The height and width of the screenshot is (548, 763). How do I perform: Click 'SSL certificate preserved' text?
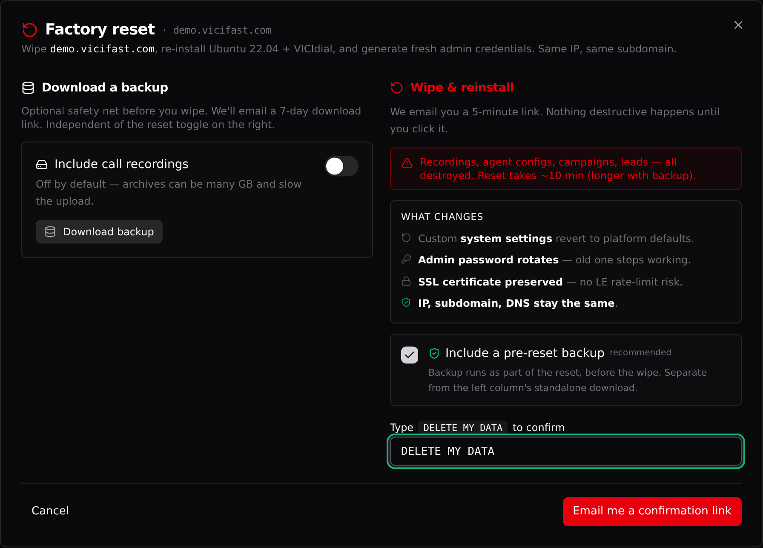coord(490,282)
